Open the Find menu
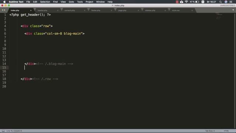 [x=55, y=2]
